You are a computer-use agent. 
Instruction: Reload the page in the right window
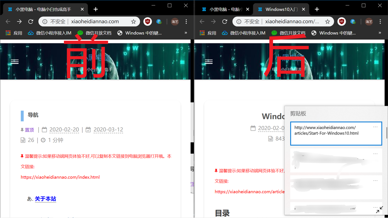coord(224,21)
